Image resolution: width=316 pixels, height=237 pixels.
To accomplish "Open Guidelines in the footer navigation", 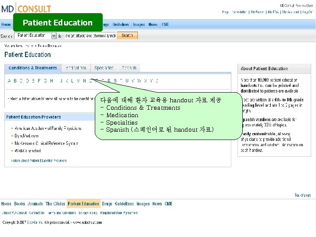I will [x=124, y=204].
